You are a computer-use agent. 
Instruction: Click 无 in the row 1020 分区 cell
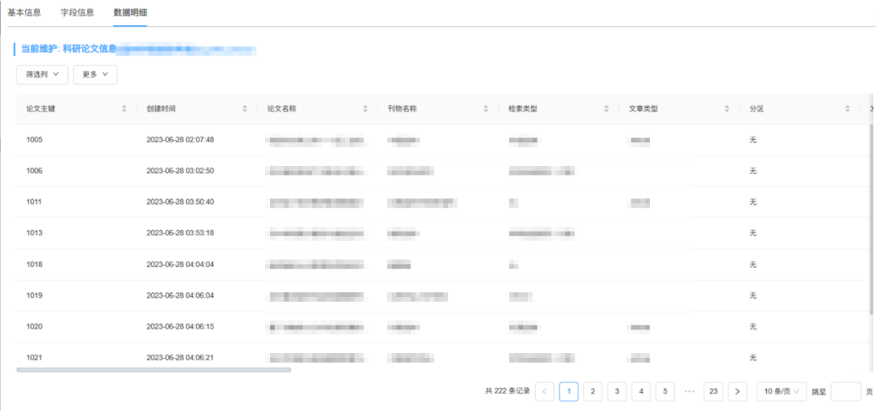point(753,326)
